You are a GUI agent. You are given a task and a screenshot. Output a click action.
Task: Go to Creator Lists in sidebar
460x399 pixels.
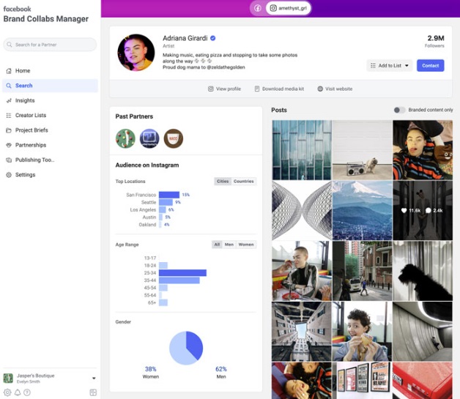(30, 115)
